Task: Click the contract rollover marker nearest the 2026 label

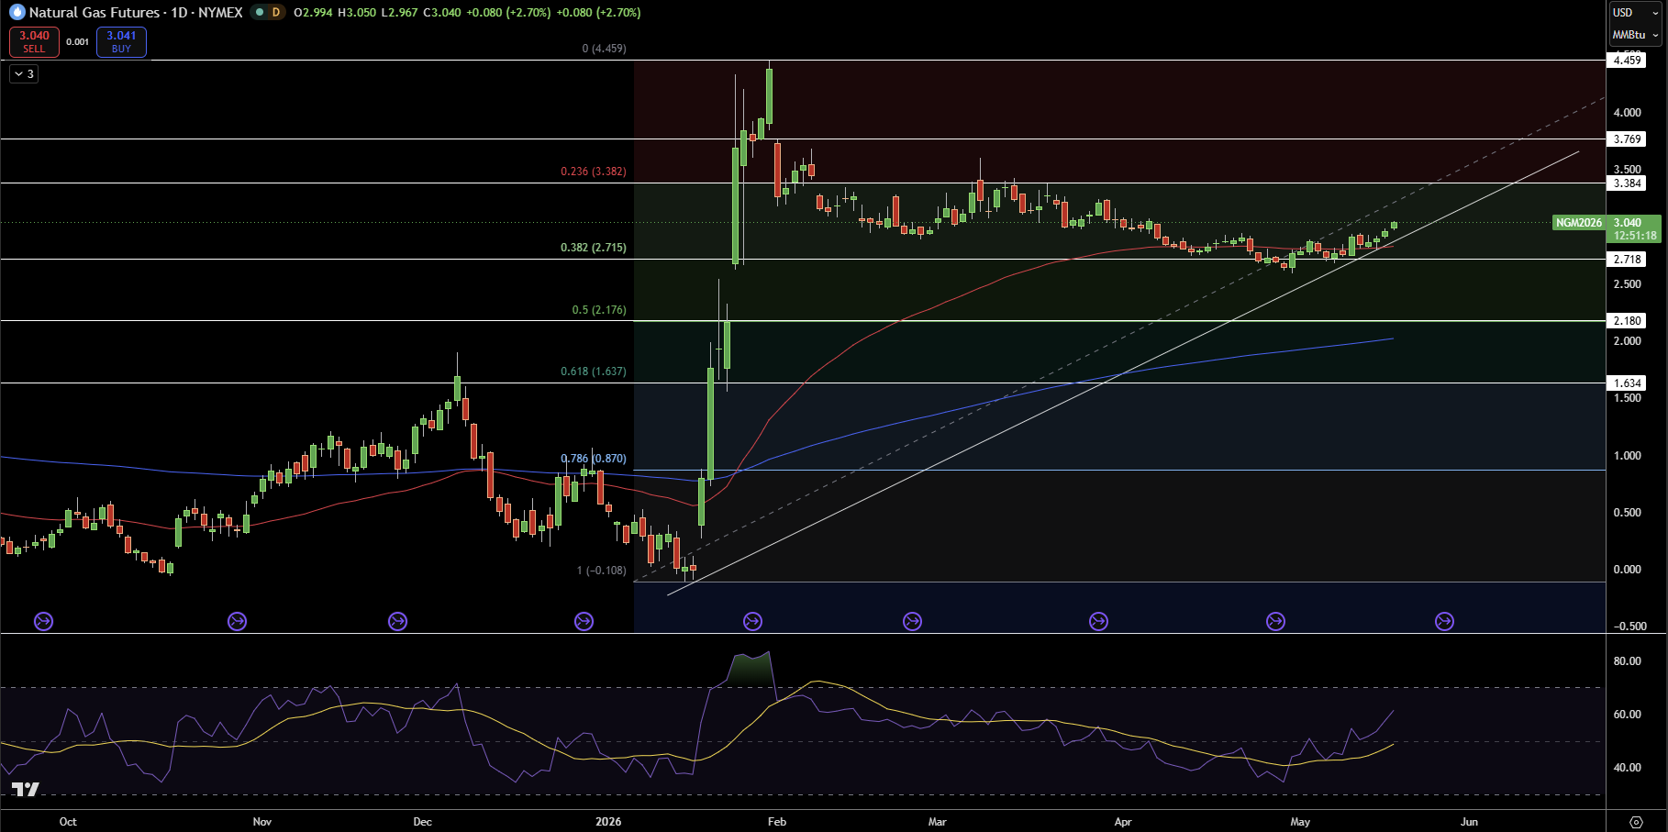Action: click(x=584, y=622)
